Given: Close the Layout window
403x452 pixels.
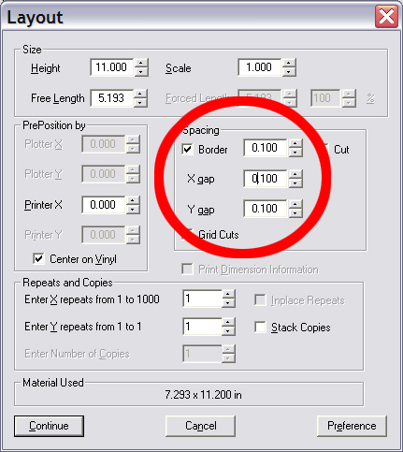Looking at the screenshot, I should [x=386, y=17].
